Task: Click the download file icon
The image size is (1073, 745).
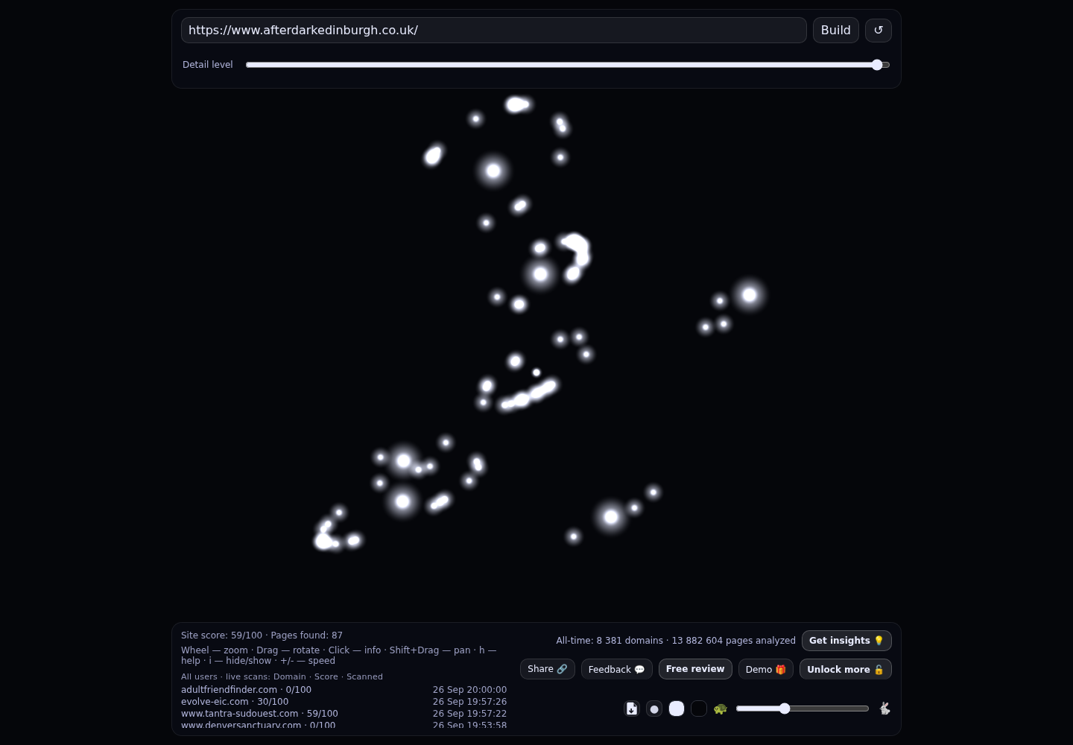Action: click(x=632, y=708)
